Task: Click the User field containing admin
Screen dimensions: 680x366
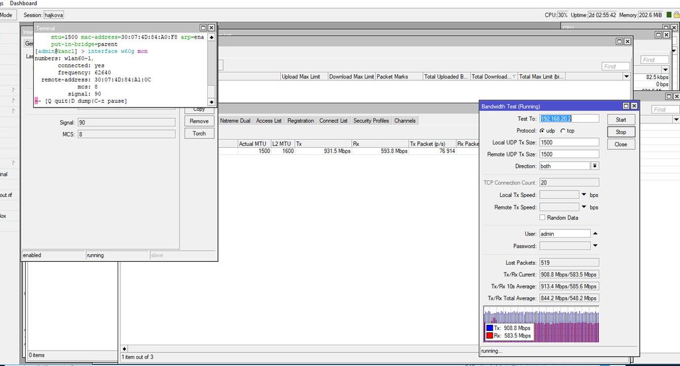Action: coord(564,234)
